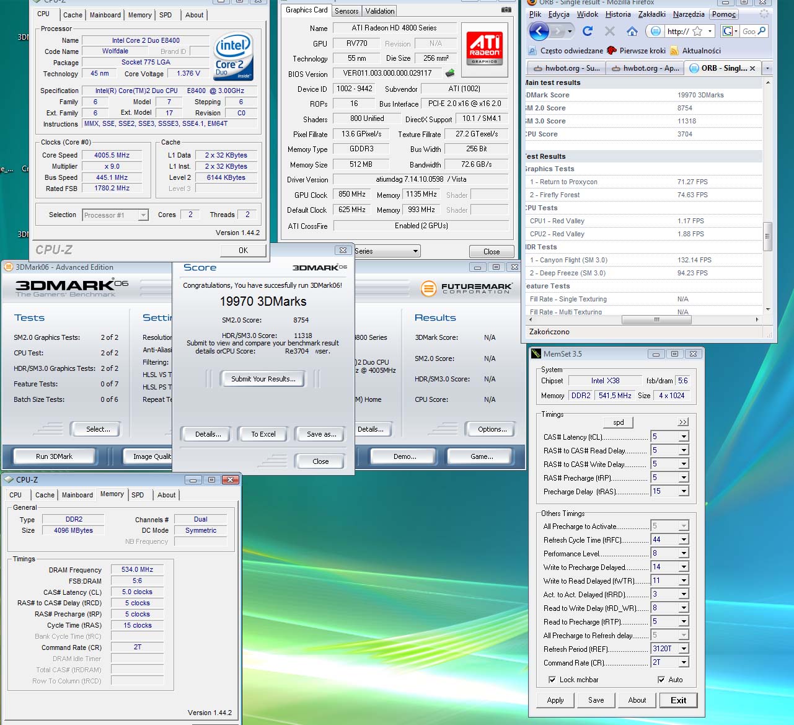Image resolution: width=794 pixels, height=725 pixels.
Task: Bookmark page with the star icon
Action: [697, 31]
